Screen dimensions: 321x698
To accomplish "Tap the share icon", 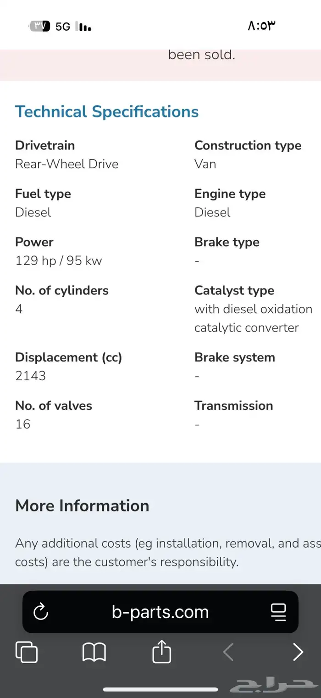I will pos(161,651).
